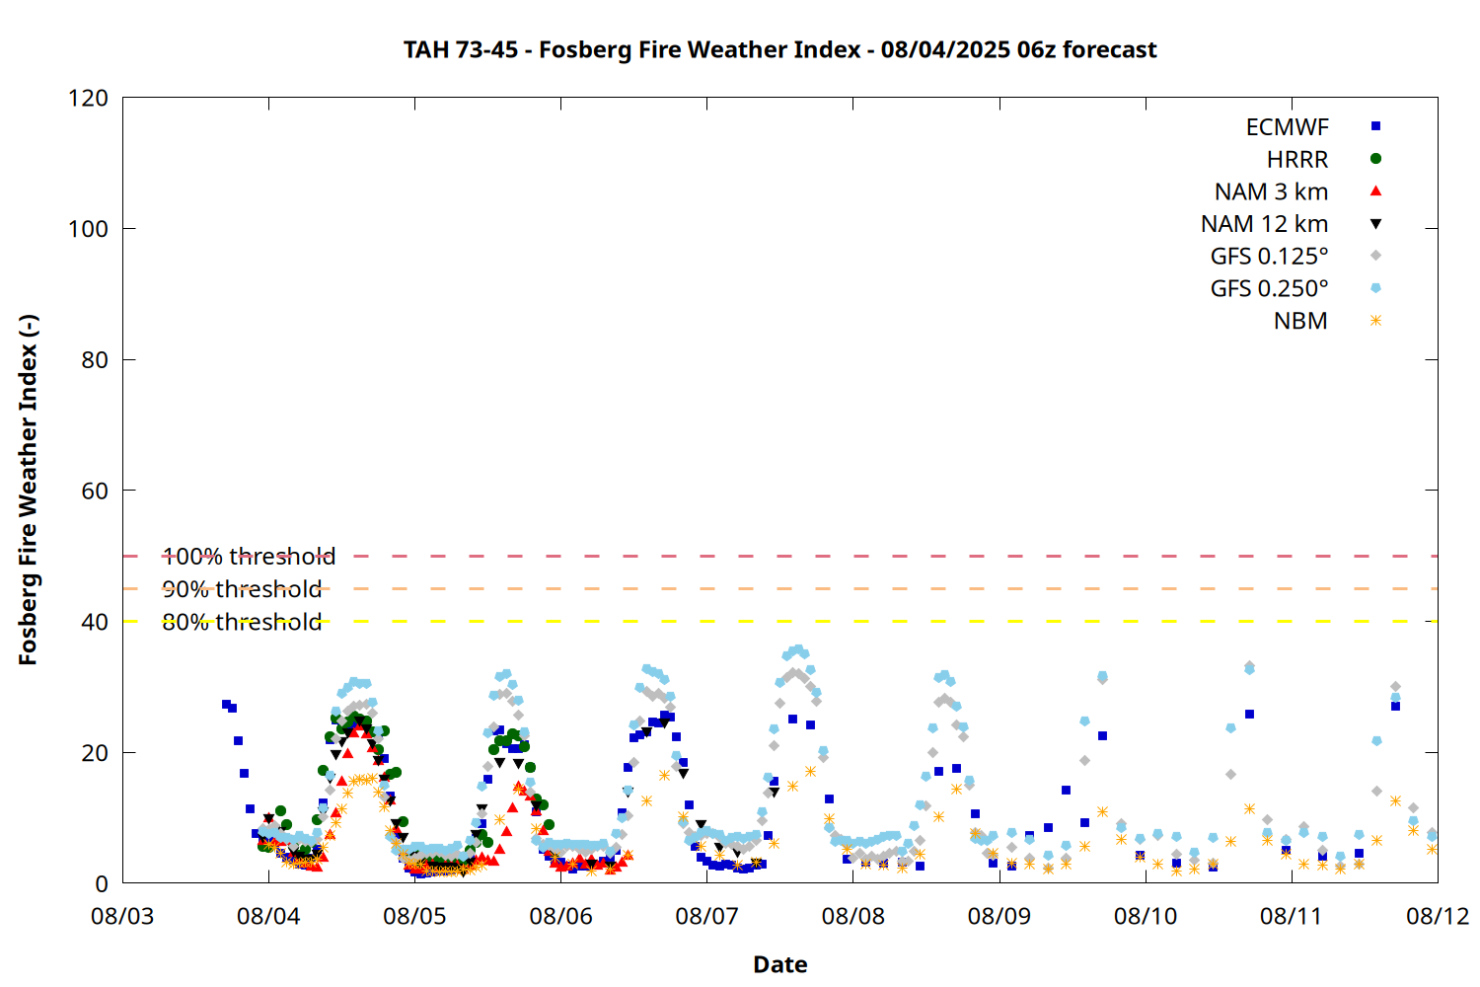This screenshot has width=1480, height=987.
Task: Select the ECMWF legend label
Action: pyautogui.click(x=1287, y=127)
